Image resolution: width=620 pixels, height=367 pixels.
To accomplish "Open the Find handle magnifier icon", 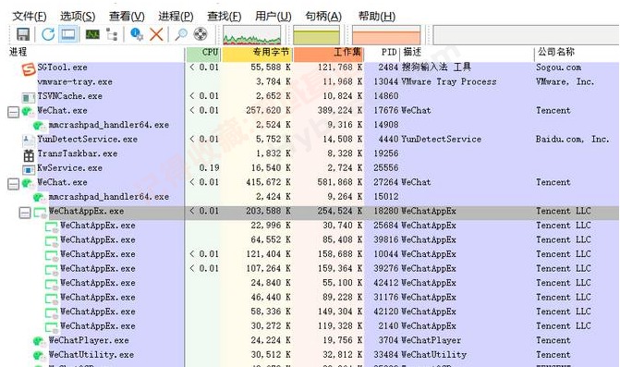I will [x=181, y=34].
